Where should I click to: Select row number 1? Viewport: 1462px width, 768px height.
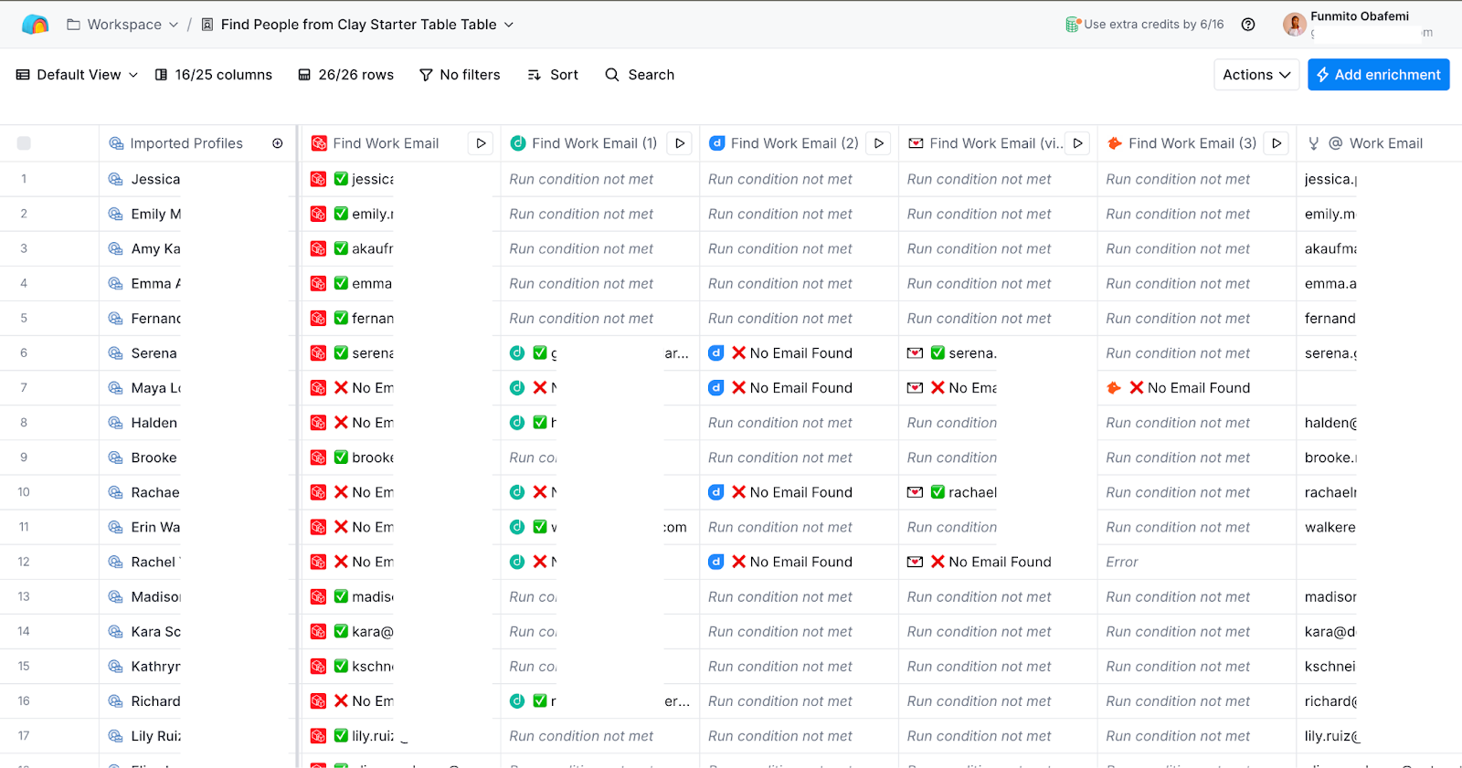pos(24,179)
